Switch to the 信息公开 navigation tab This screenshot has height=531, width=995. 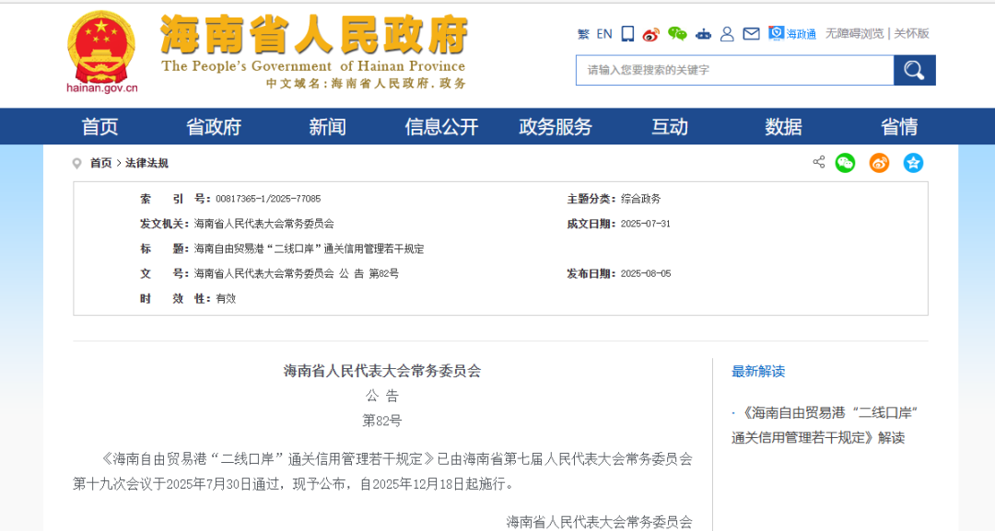coord(442,126)
